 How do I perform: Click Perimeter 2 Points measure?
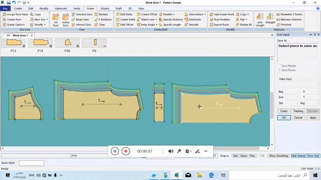click(289, 14)
